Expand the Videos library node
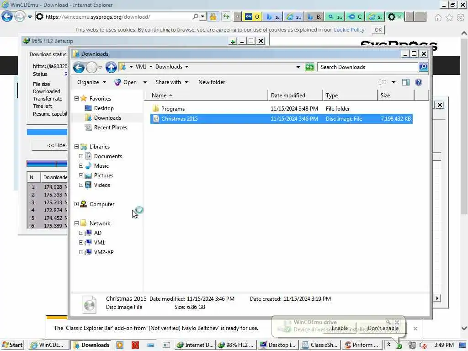The width and height of the screenshot is (468, 351). pyautogui.click(x=81, y=185)
